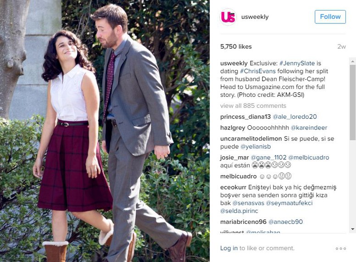Open the usweekly username in the header
Screen dimensions: 356x262
pyautogui.click(x=255, y=17)
